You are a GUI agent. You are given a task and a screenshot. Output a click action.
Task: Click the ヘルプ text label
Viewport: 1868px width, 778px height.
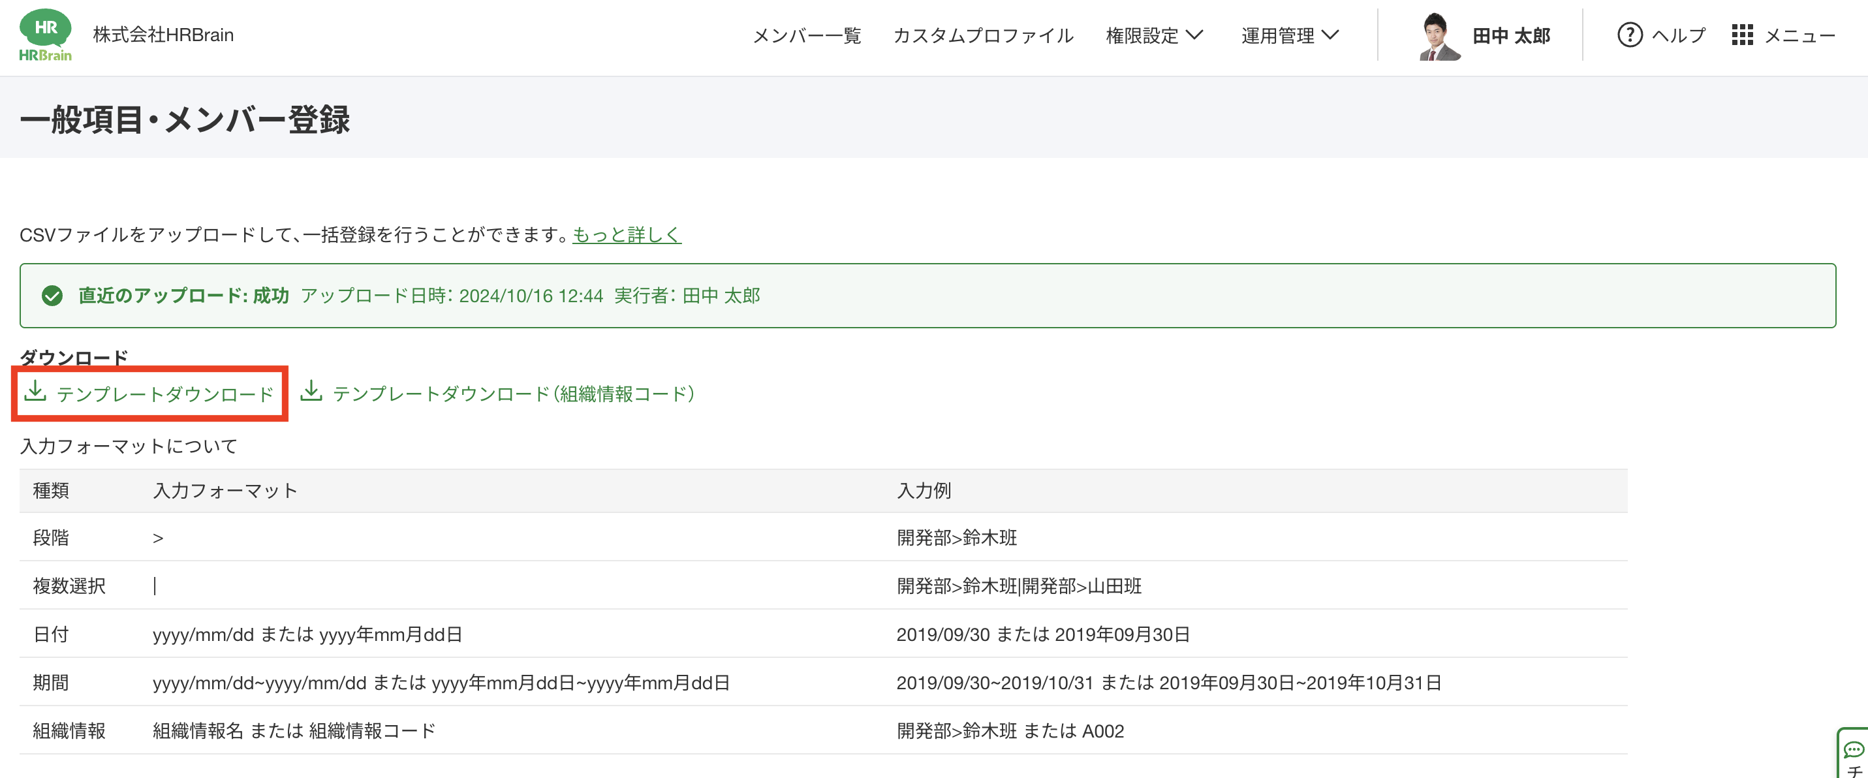tap(1678, 35)
